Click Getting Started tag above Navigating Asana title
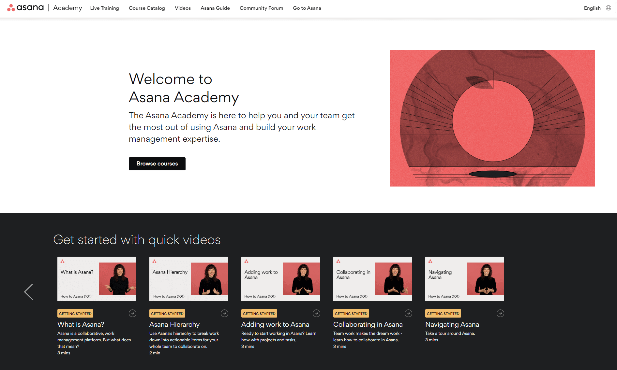The height and width of the screenshot is (370, 617). click(443, 313)
